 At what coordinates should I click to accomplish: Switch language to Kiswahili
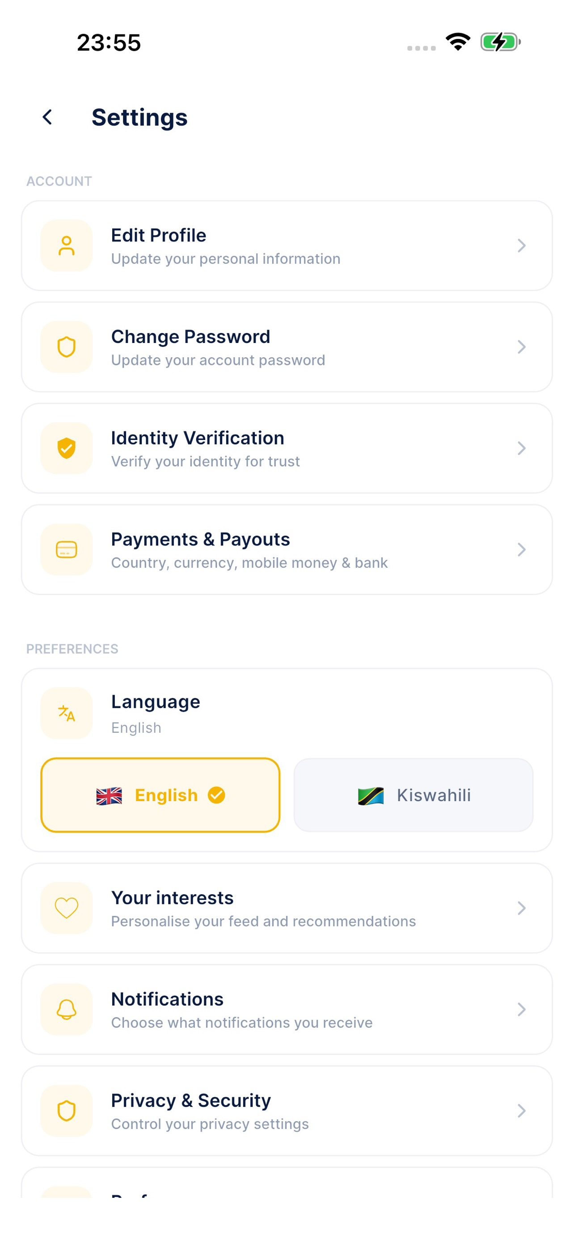coord(414,795)
